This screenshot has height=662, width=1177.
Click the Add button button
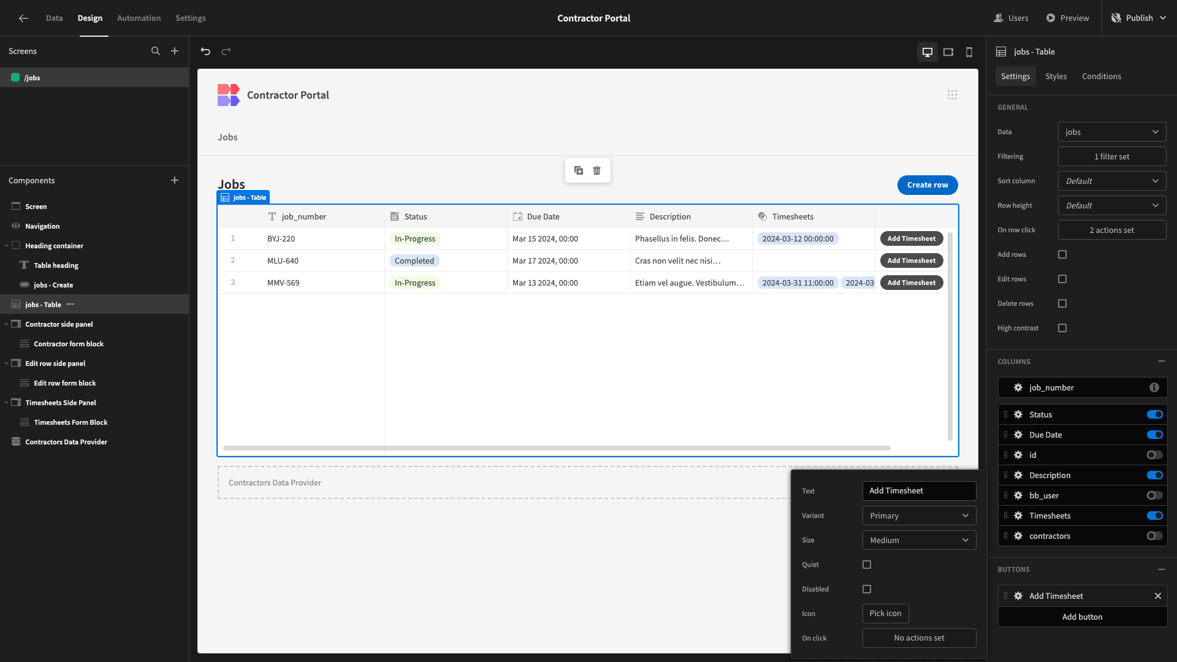(x=1083, y=617)
